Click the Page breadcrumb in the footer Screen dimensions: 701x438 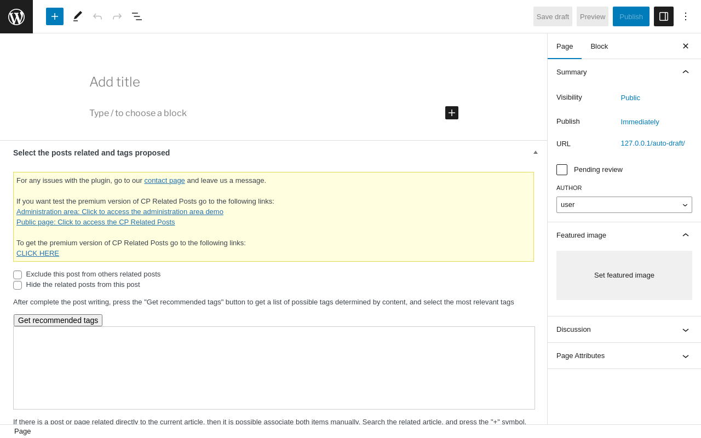pos(22,431)
